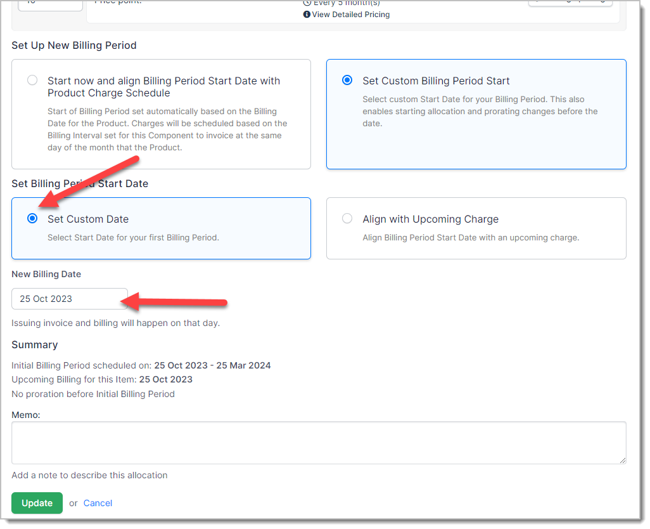Click 'Align Billing Period Start Date with an upcoming charge' text
Image resolution: width=650 pixels, height=529 pixels.
(471, 238)
